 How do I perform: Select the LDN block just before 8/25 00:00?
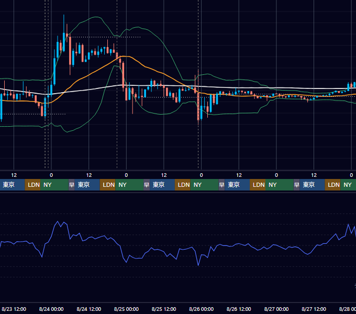click(108, 185)
